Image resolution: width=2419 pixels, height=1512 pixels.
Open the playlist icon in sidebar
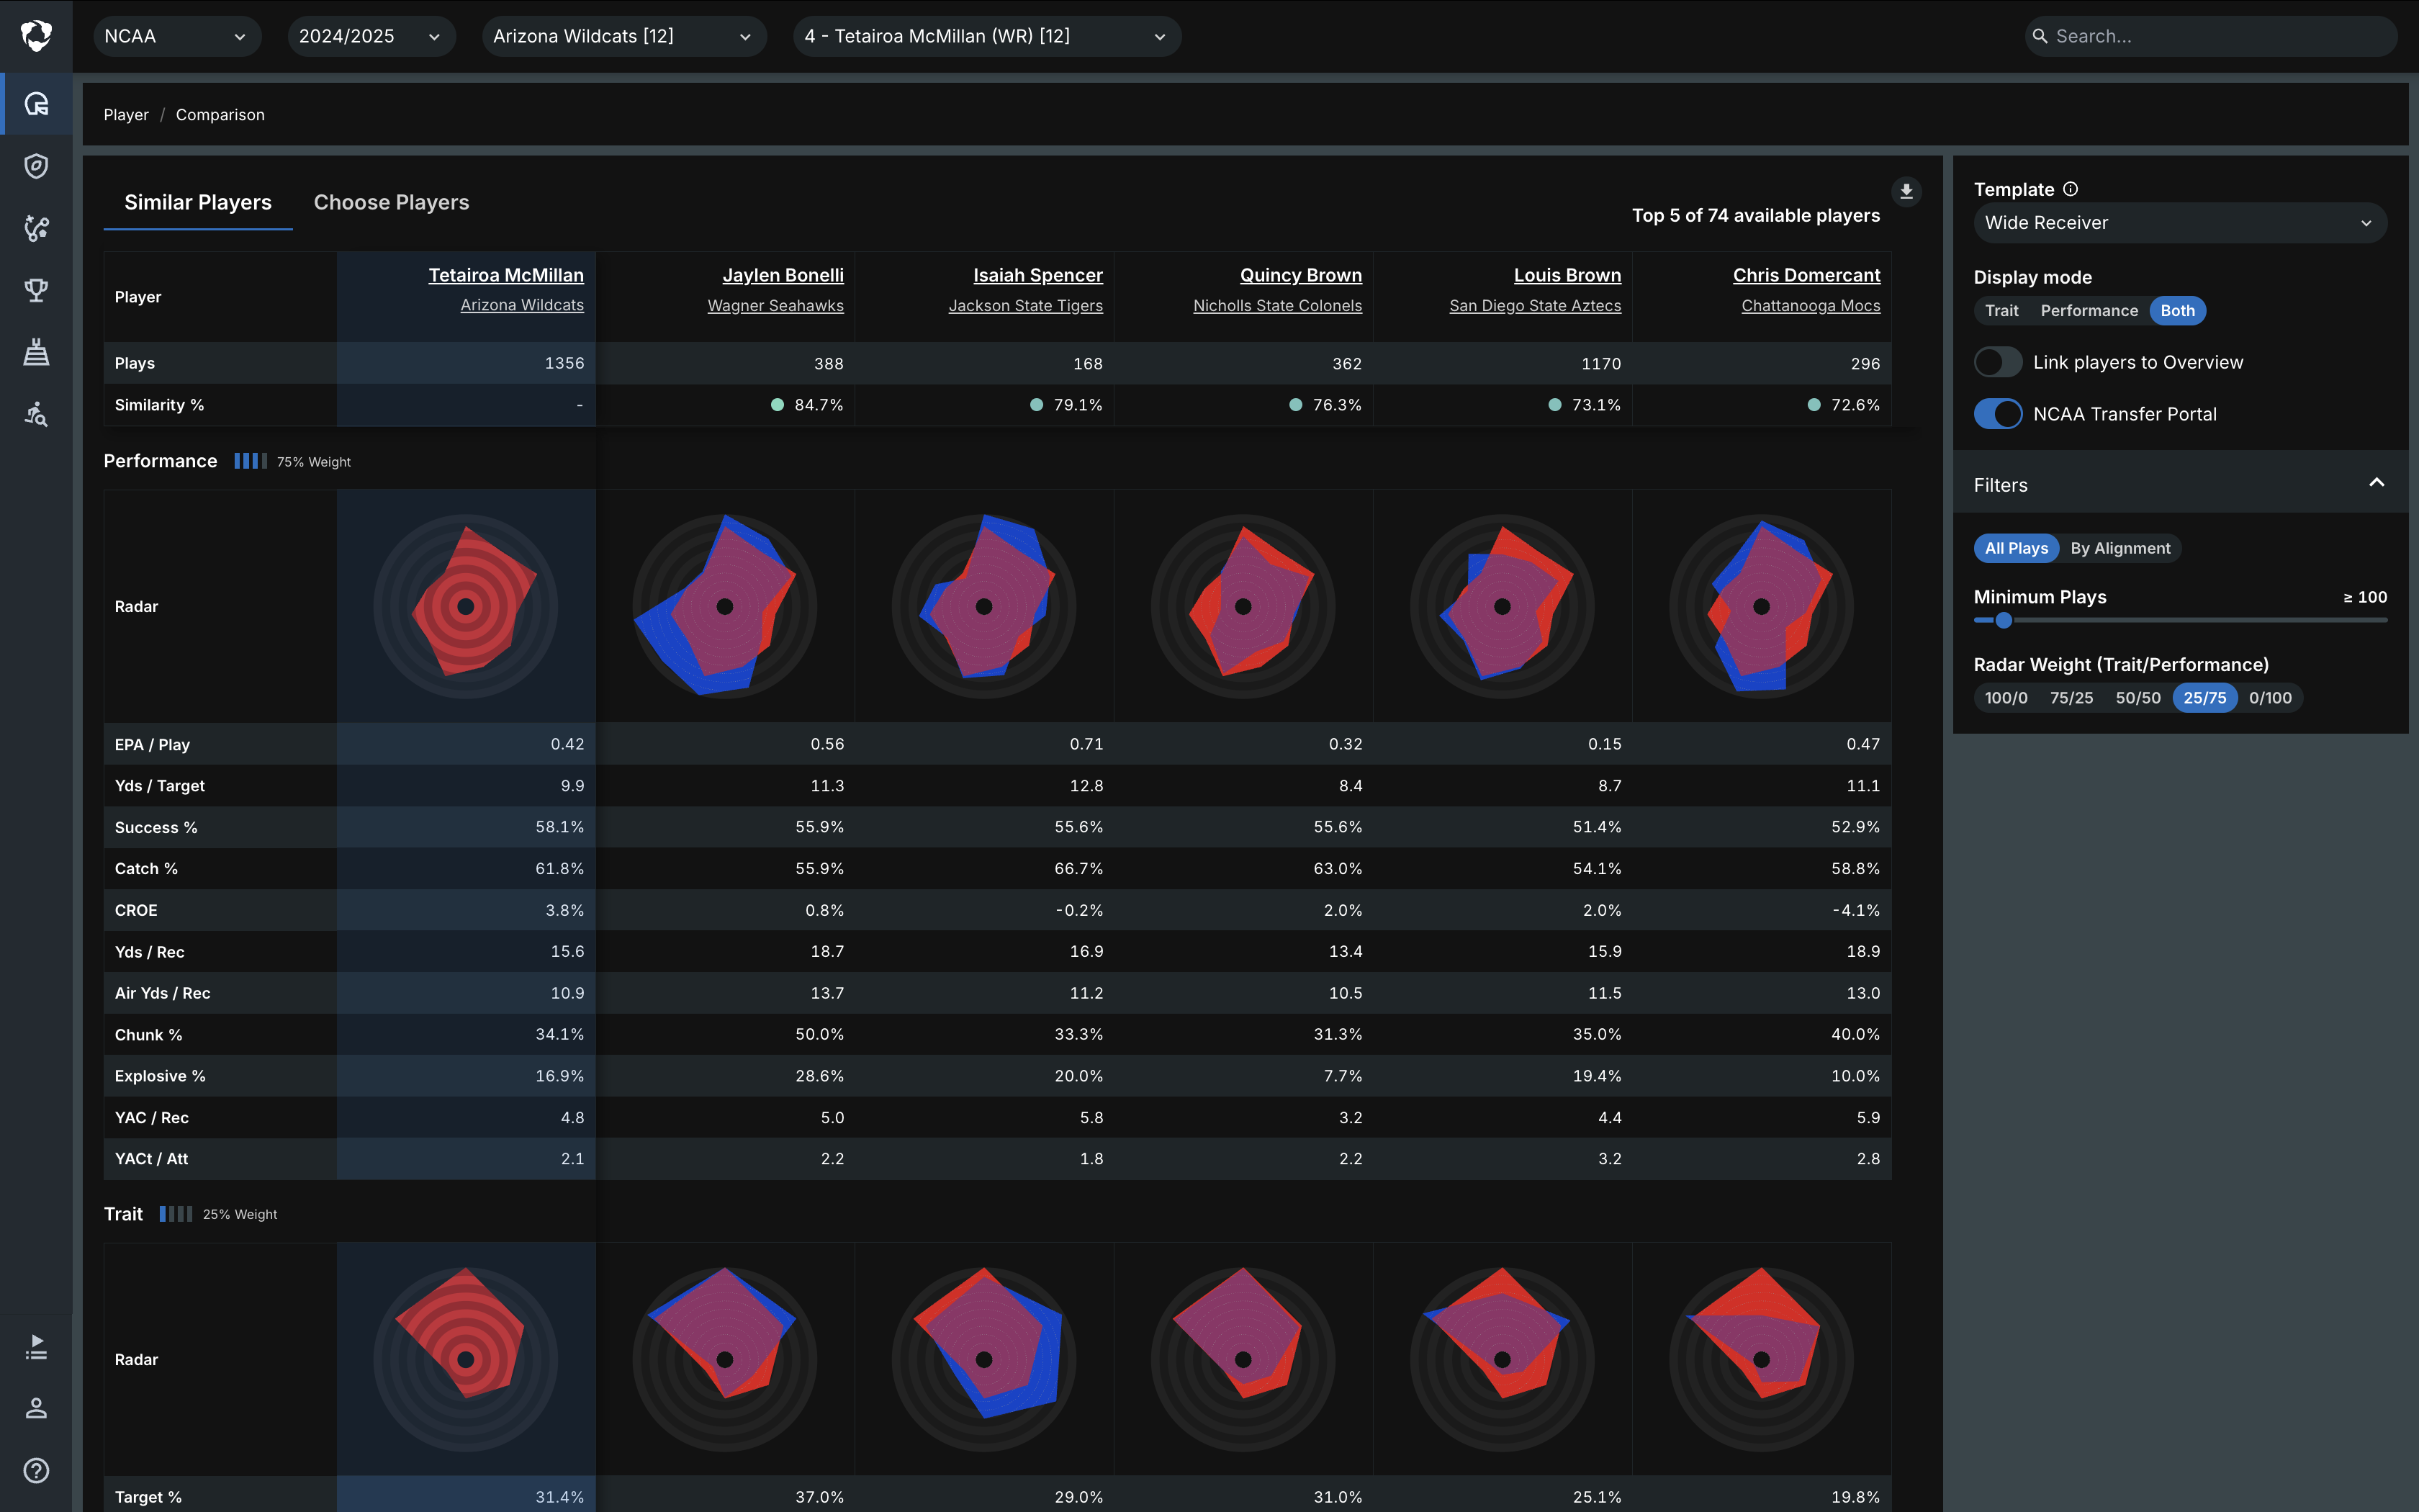tap(36, 1346)
